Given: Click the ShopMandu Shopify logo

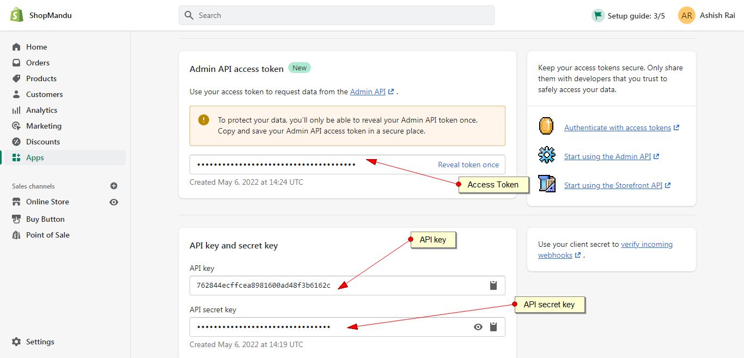Looking at the screenshot, I should pyautogui.click(x=16, y=15).
